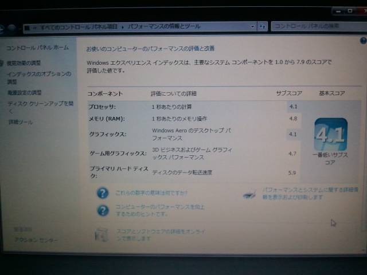Viewport: 367px width, 275px height.
Task: Click the Forward navigation arrow
Action: pyautogui.click(x=11, y=28)
